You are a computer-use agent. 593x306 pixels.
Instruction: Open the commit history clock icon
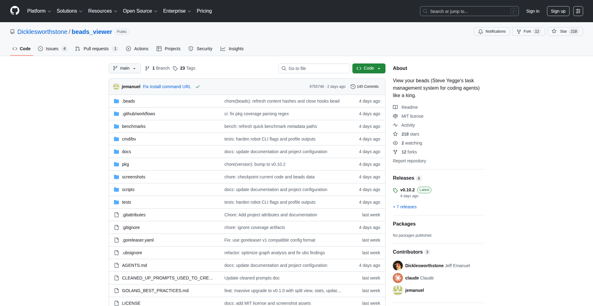point(353,87)
